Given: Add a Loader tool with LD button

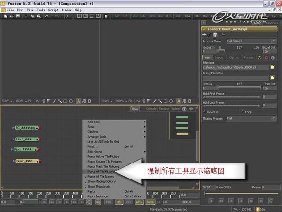Looking at the screenshot, I should (117, 16).
